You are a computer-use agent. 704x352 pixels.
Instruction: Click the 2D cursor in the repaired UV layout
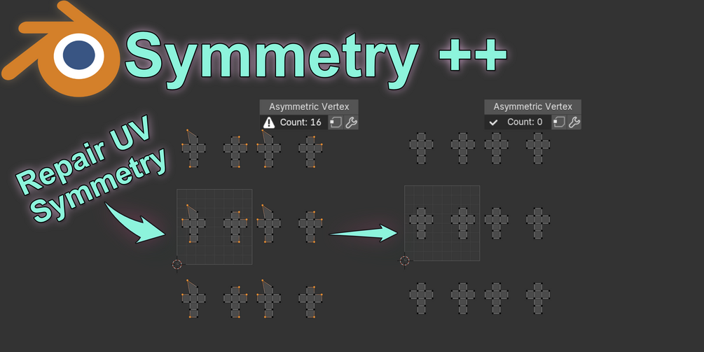pos(404,260)
